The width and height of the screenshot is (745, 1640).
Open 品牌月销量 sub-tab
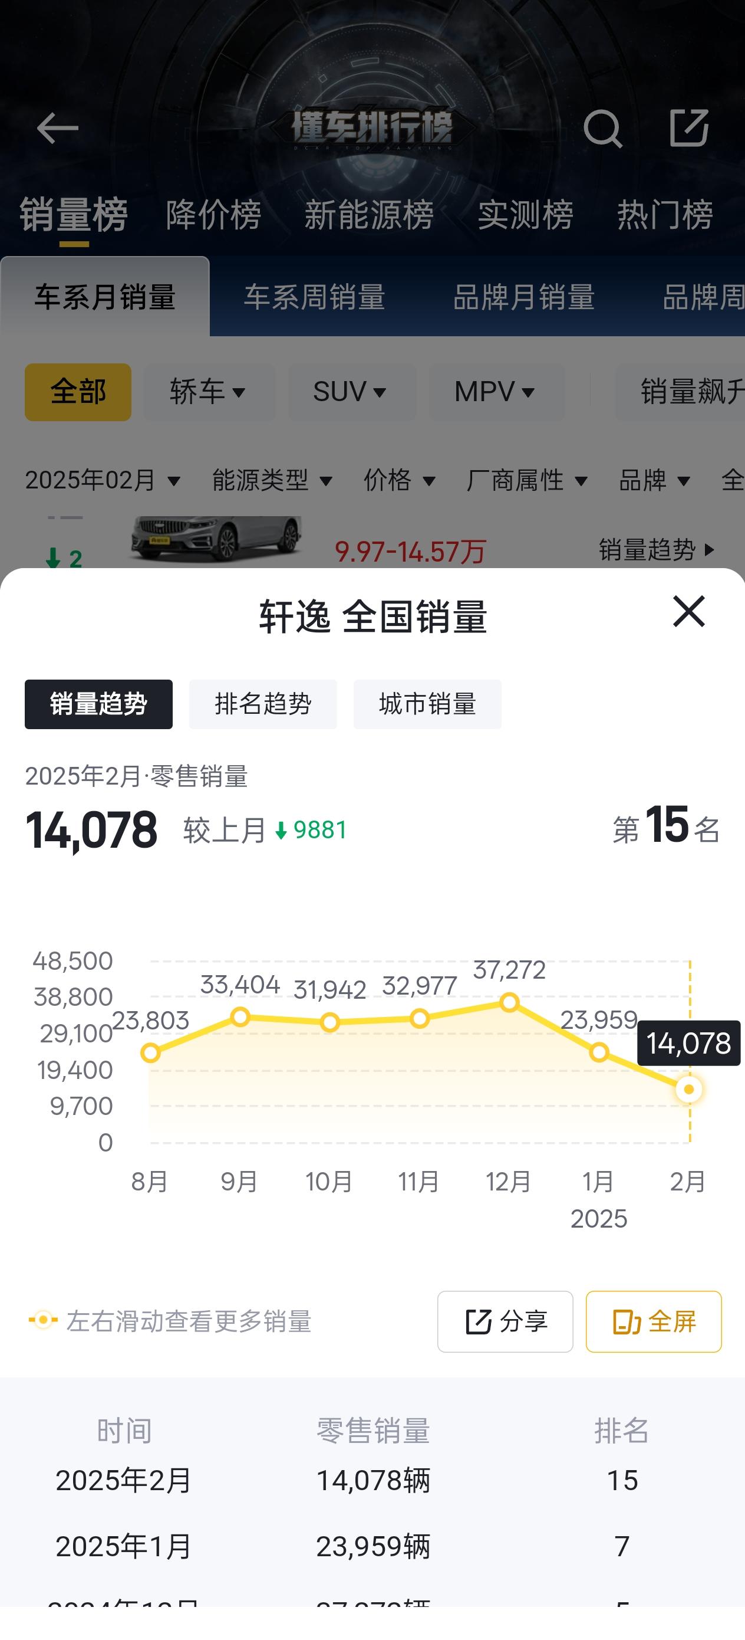click(x=523, y=297)
